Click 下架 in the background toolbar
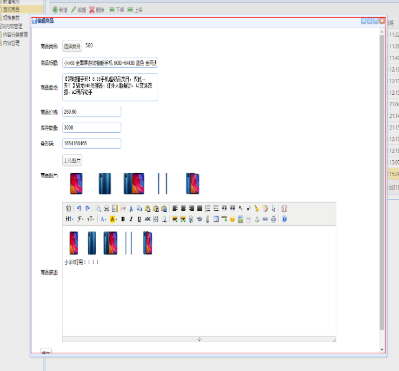Image resolution: width=399 pixels, height=371 pixels. coord(117,10)
